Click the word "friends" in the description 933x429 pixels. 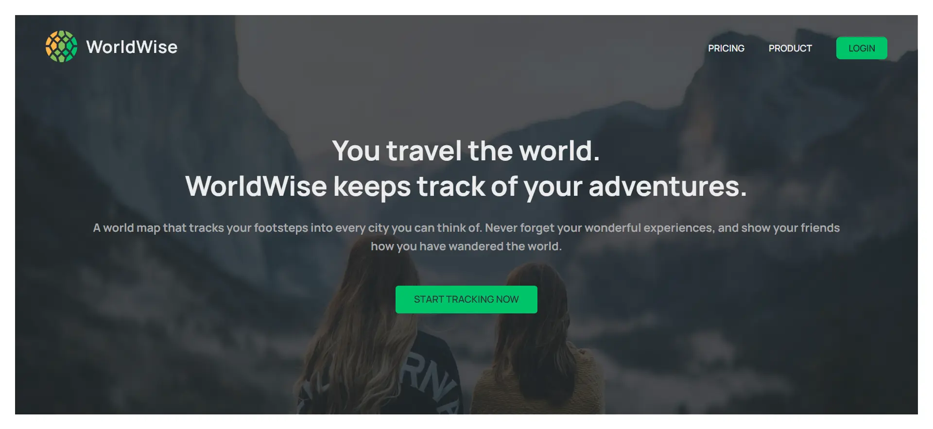[x=820, y=228]
